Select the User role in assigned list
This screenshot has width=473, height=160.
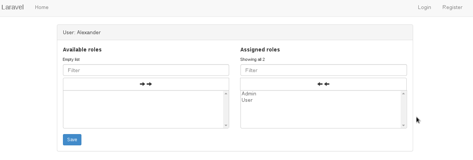coord(247,100)
